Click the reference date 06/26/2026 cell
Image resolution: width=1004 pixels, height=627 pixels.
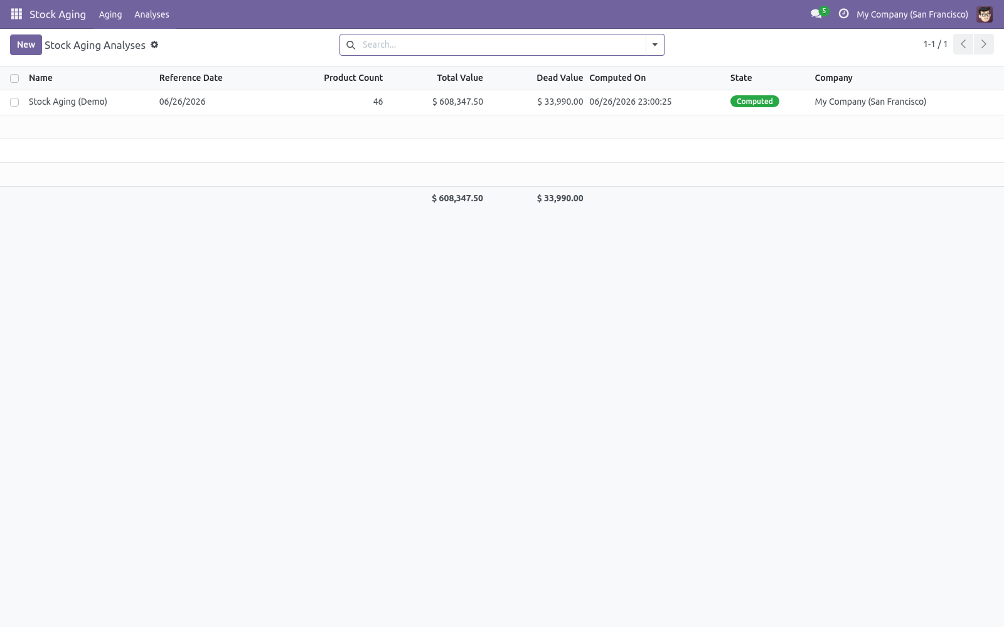[183, 102]
